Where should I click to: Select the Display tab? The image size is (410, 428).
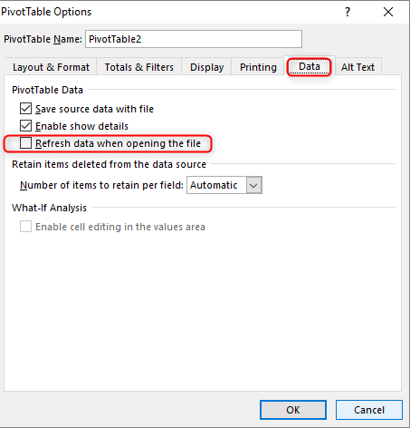click(x=207, y=67)
